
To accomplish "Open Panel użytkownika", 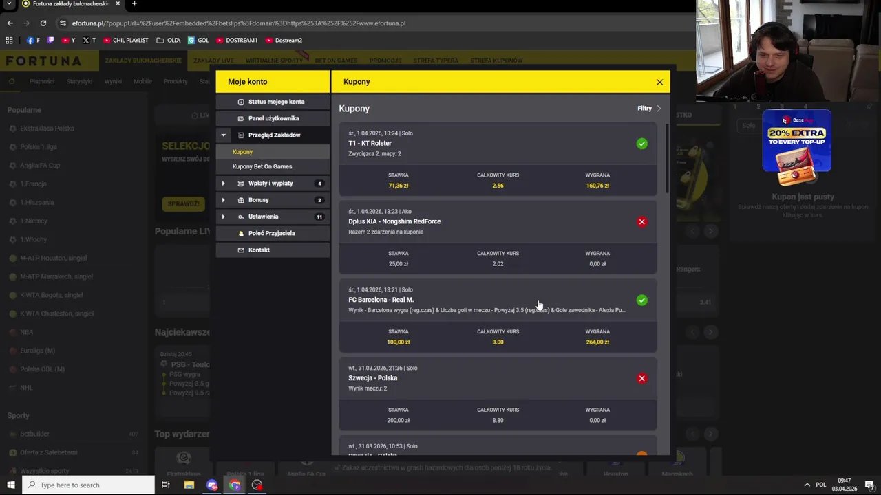I will (x=273, y=118).
